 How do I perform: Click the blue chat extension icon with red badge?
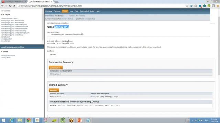tap(200, 6)
